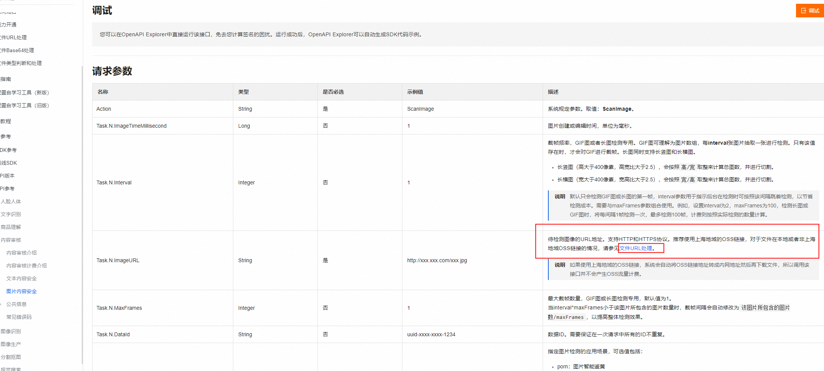Expand the 公共信息 sidebar entry
This screenshot has height=371, width=824.
[16, 304]
